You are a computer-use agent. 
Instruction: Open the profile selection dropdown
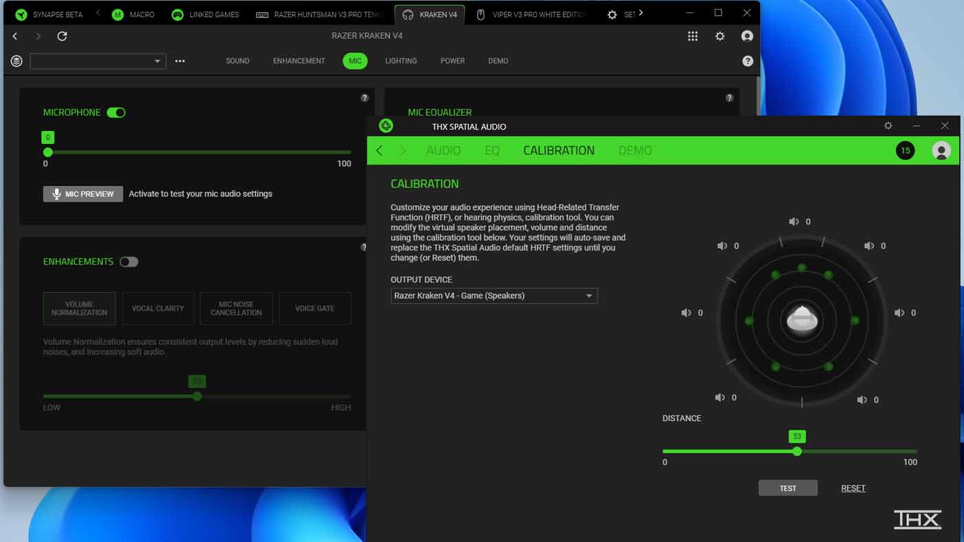tap(98, 61)
